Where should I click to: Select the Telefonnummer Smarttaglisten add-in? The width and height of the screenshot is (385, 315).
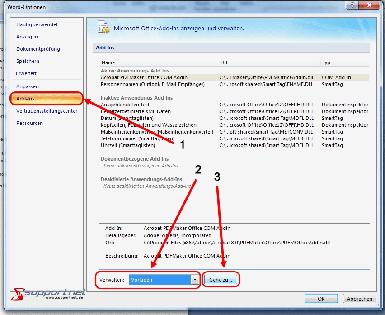136,138
